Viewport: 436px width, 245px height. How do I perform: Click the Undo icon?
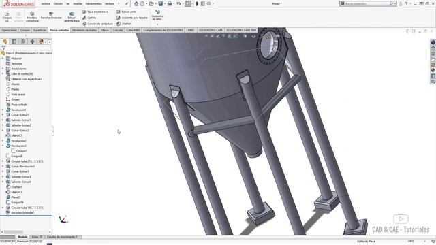pyautogui.click(x=178, y=4)
